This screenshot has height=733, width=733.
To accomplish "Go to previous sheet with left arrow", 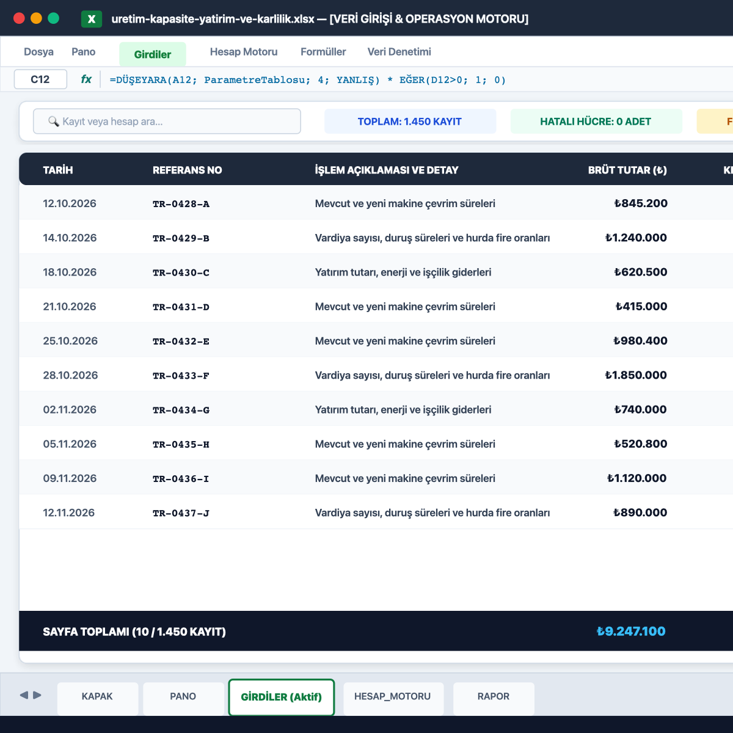I will tap(24, 695).
